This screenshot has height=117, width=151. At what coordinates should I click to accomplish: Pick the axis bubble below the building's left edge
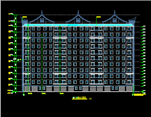tap(24, 95)
